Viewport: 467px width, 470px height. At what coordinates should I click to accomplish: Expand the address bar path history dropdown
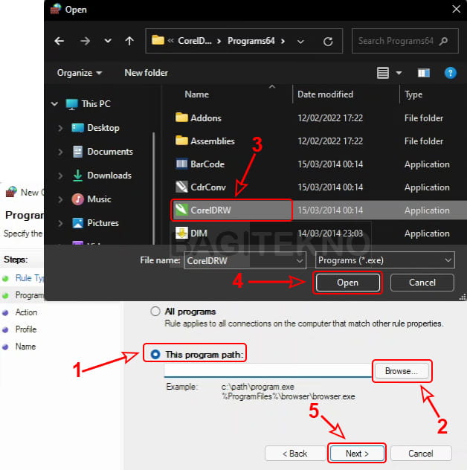tap(300, 42)
